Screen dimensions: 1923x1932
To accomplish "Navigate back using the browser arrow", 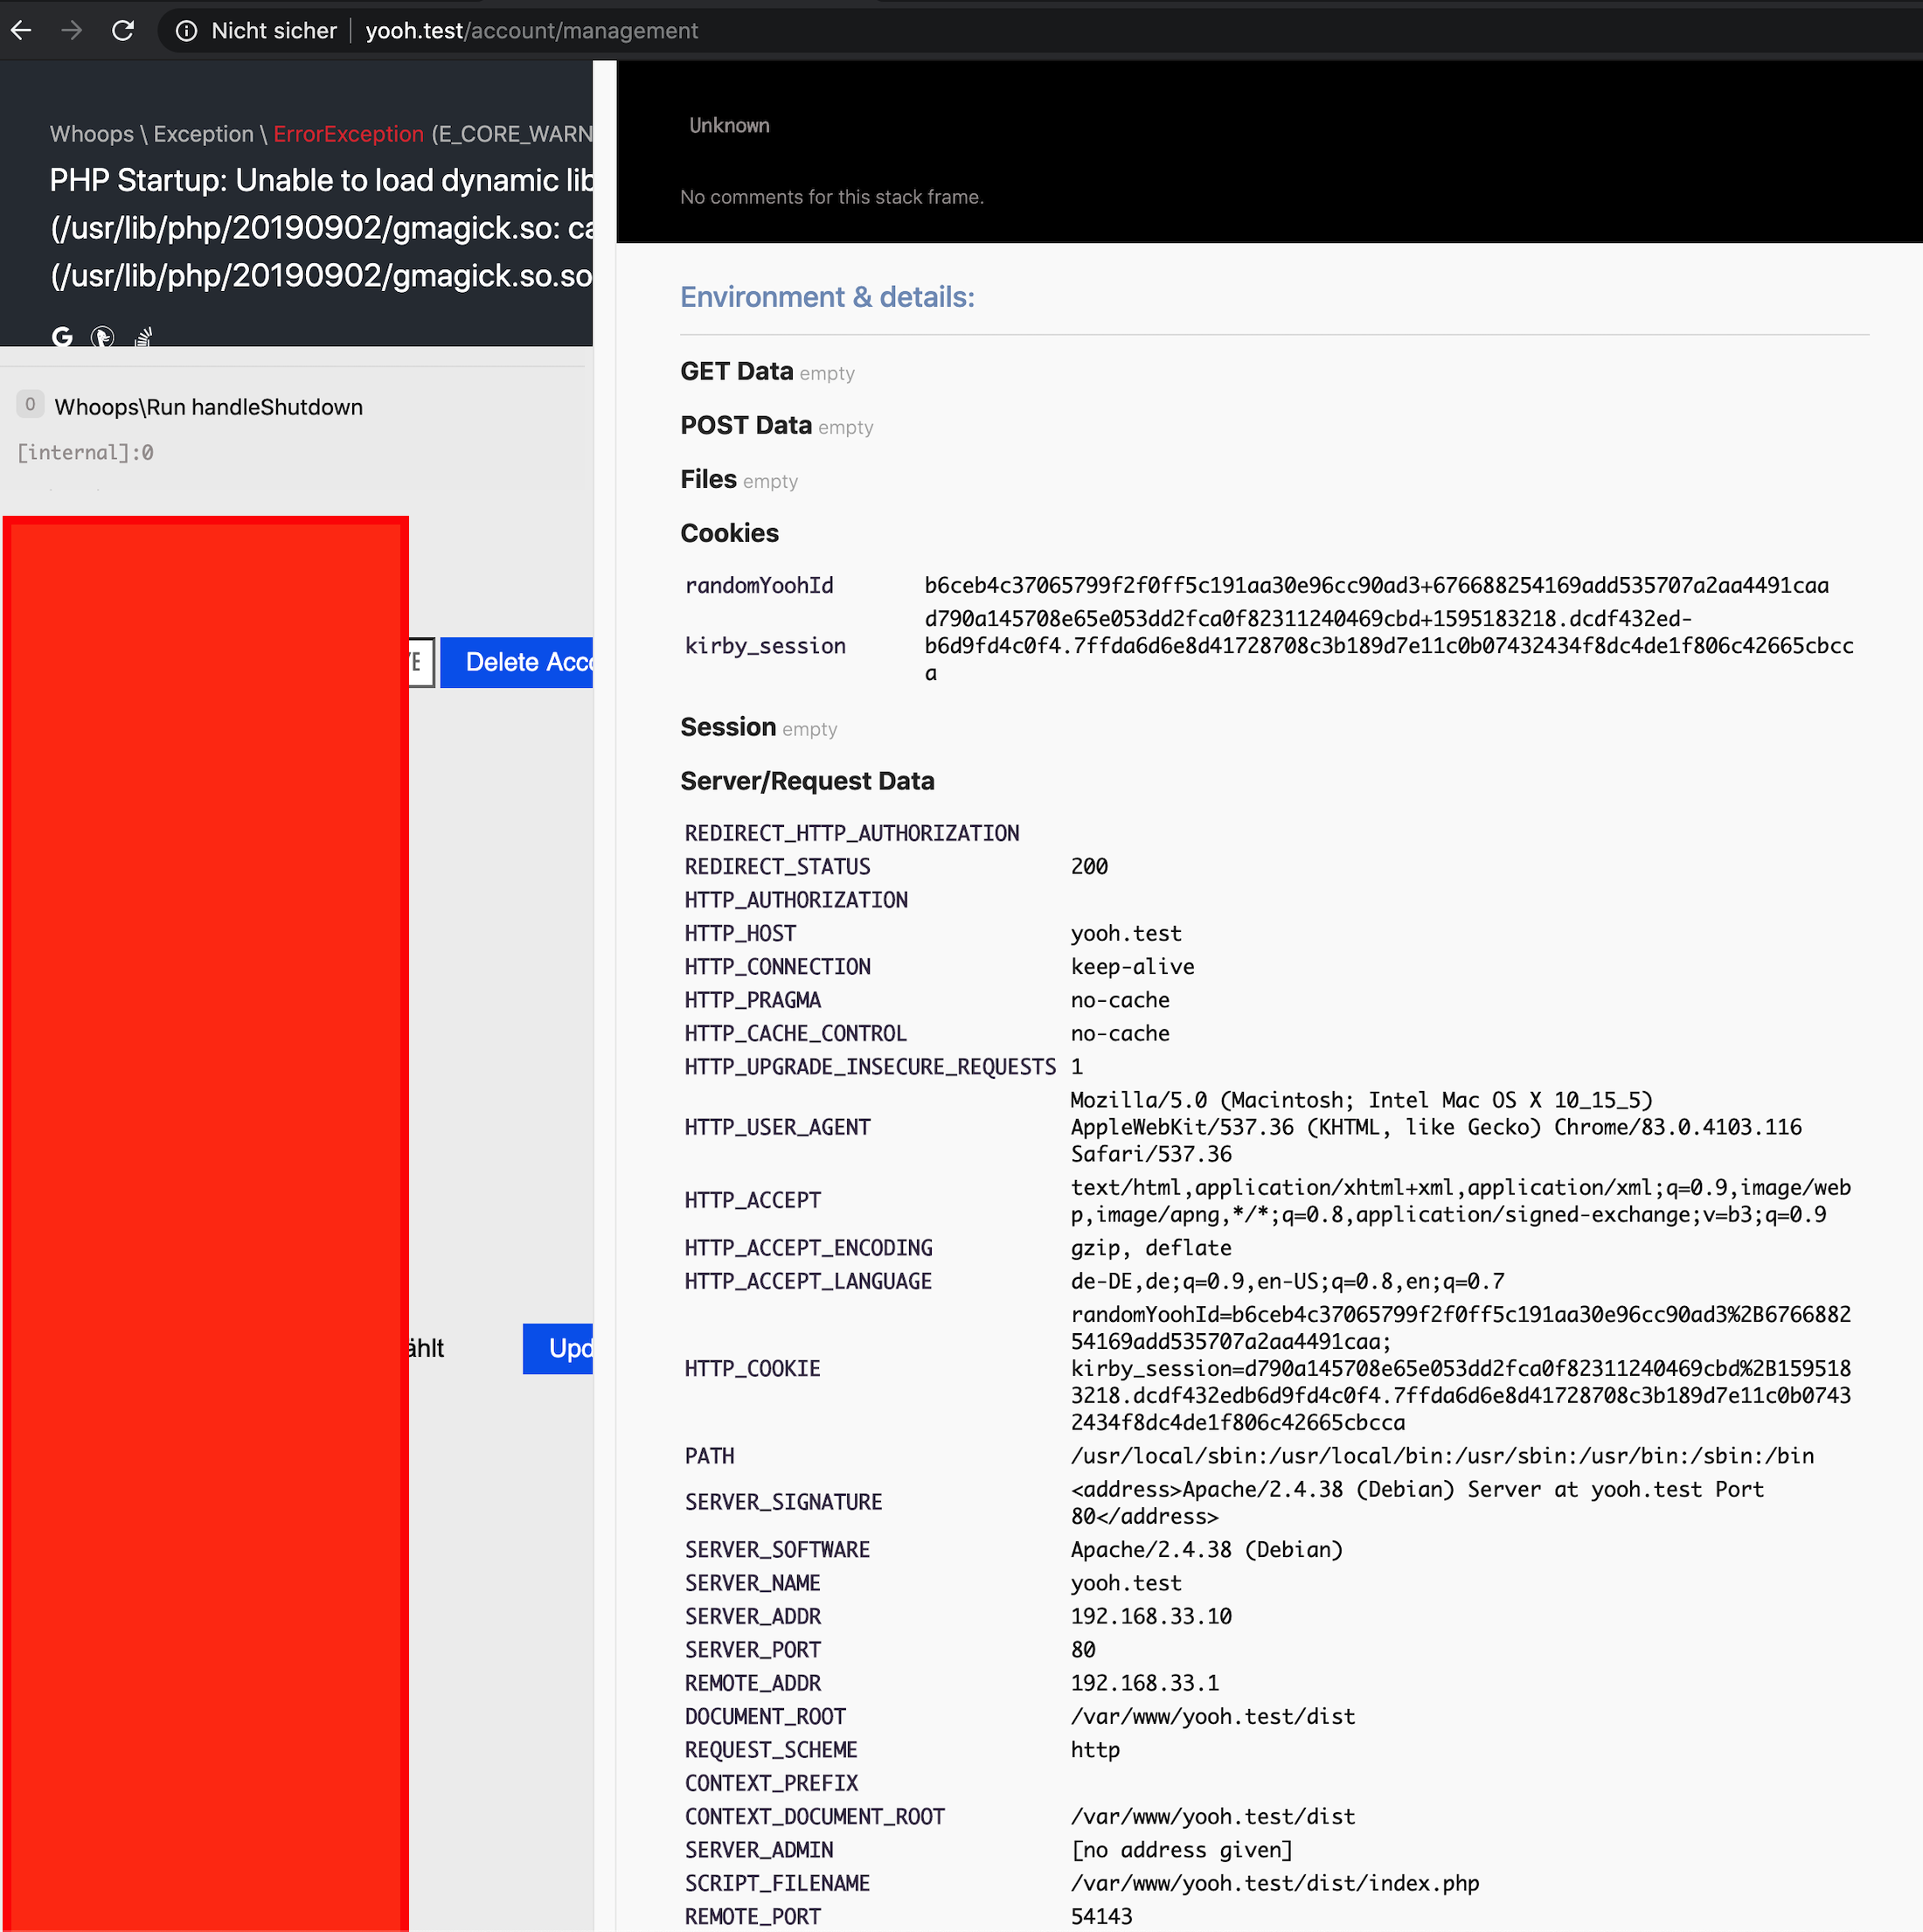I will [x=21, y=30].
